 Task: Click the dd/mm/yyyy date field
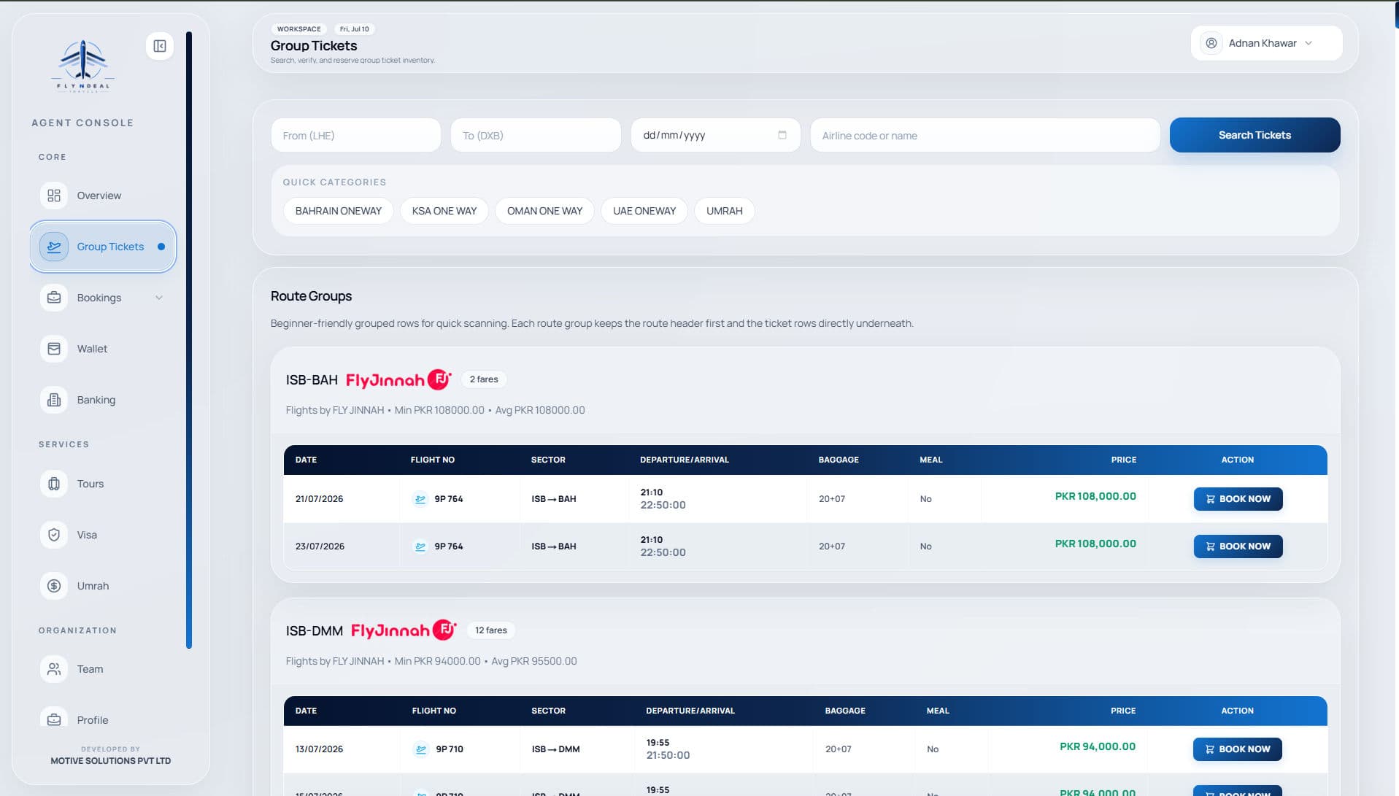[x=715, y=135]
